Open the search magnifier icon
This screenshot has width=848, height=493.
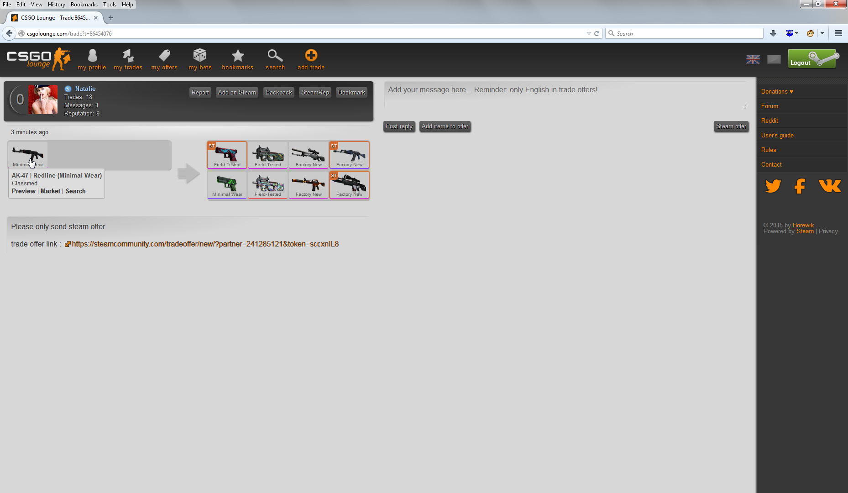(275, 56)
